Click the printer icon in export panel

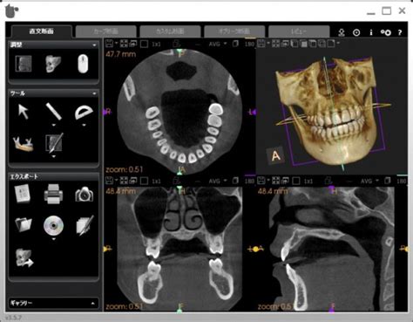point(53,194)
